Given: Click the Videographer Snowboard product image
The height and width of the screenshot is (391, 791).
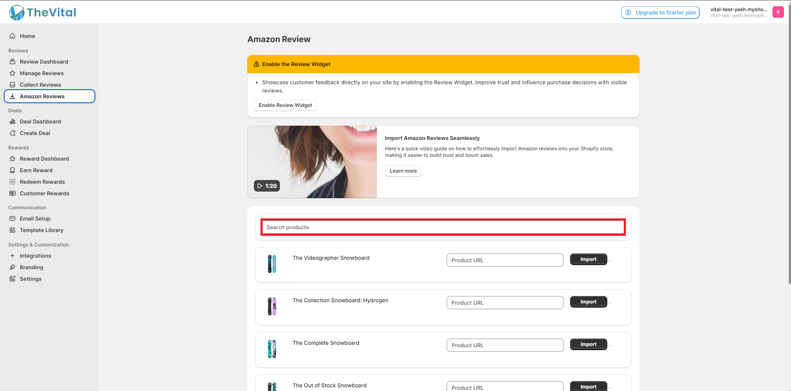Looking at the screenshot, I should click(x=272, y=264).
